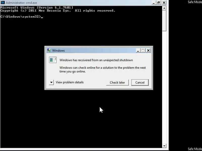Expand View problem details arrow

pos(51,82)
